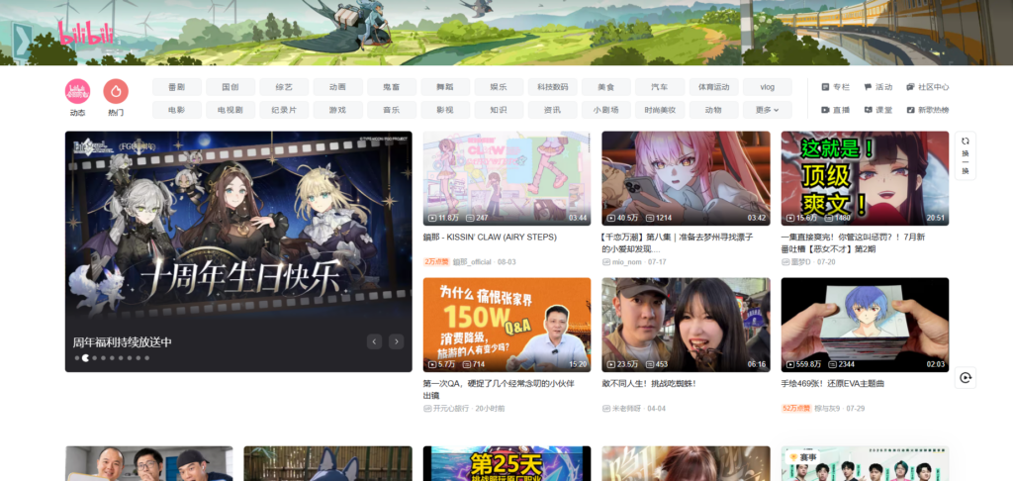Open the 动态 feed via its pink icon

(77, 91)
